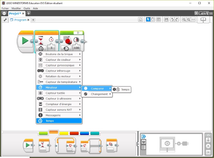This screenshot has width=214, height=158.
Task: Select the teal My Blocks palette
Action: [x=95, y=133]
